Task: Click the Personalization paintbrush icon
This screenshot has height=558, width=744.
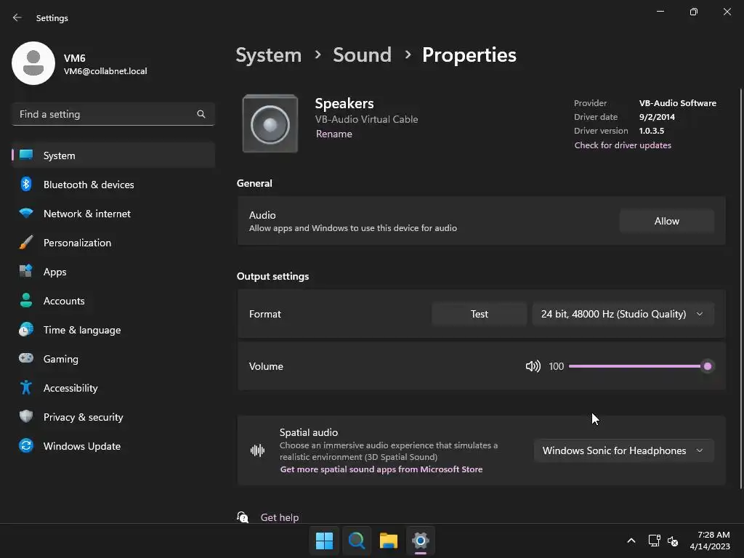Action: (x=26, y=243)
